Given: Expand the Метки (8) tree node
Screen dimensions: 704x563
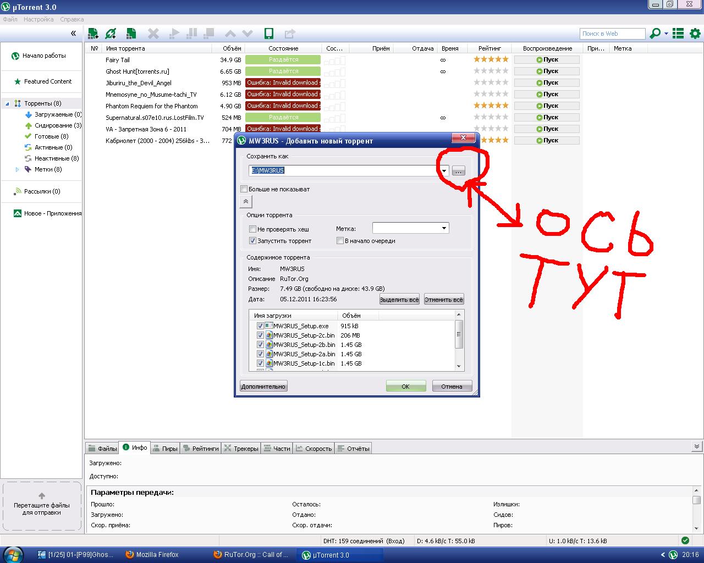Looking at the screenshot, I should tap(17, 169).
